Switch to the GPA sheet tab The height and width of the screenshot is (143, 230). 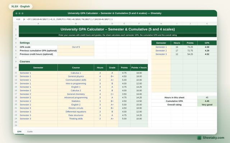pos(19,132)
